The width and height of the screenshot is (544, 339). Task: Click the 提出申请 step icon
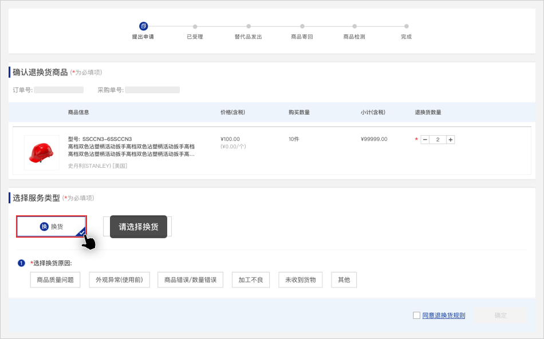pyautogui.click(x=143, y=26)
